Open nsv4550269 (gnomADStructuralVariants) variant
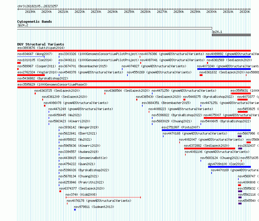259x221 pixels. point(159,73)
